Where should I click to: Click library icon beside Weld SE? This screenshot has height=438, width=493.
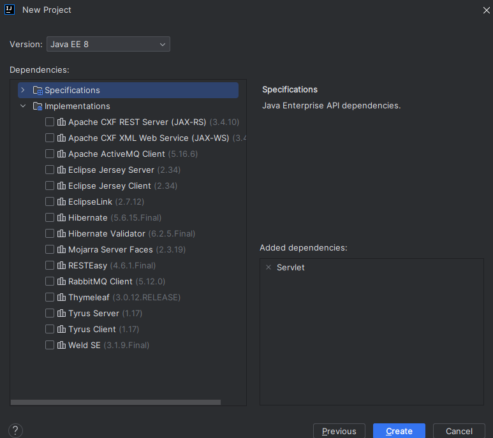62,346
